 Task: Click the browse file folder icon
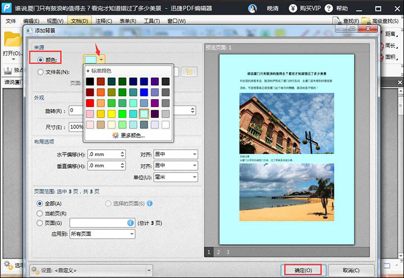click(190, 71)
